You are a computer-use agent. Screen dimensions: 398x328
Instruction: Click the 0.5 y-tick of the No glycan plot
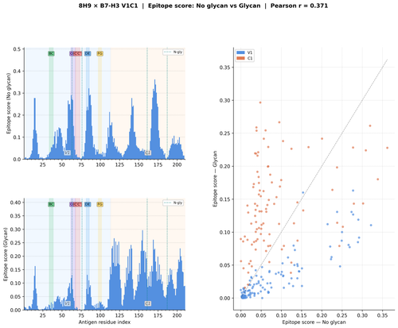point(17,49)
